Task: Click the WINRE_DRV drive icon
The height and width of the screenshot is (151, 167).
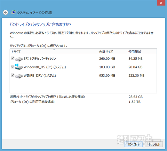Action: point(19,76)
